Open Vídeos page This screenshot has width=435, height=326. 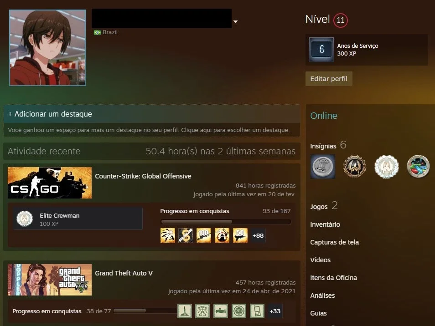pyautogui.click(x=320, y=260)
